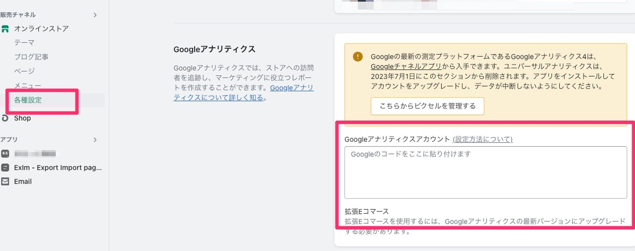Open ExIm - Export Import pages app

pyautogui.click(x=58, y=168)
